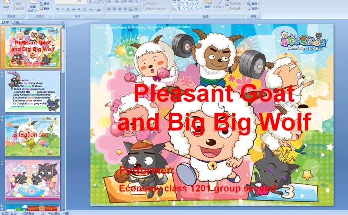The height and width of the screenshot is (215, 348).
Task: Select slide 4 bathtub wolves thumbnail
Action: [x=33, y=180]
